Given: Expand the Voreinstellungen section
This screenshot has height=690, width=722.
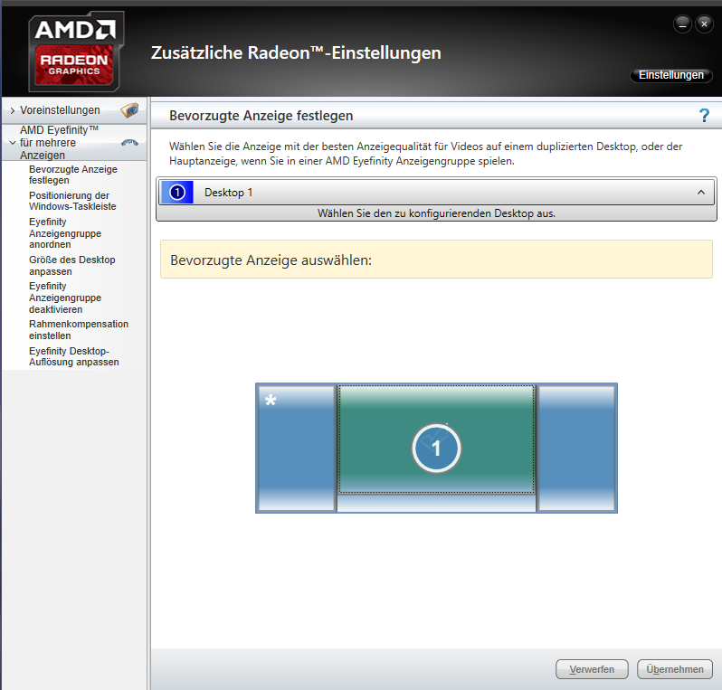Looking at the screenshot, I should pyautogui.click(x=13, y=110).
